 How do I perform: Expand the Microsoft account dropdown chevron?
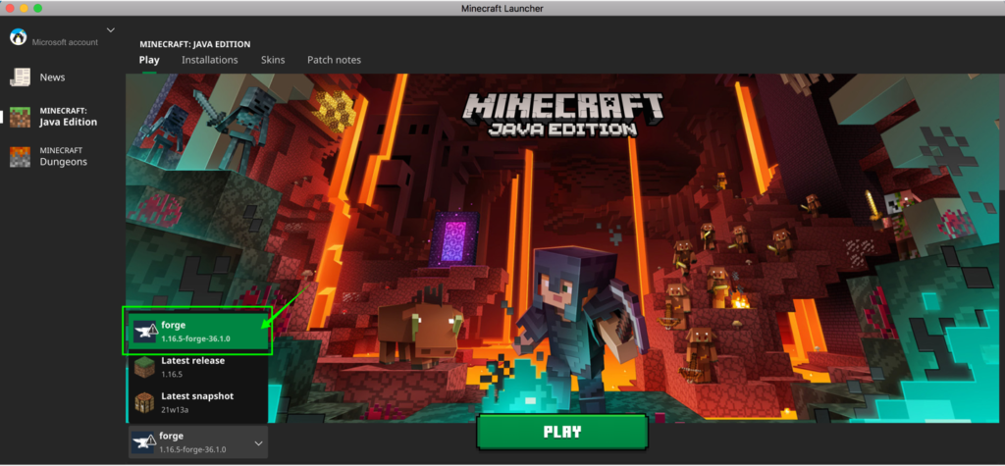[110, 31]
